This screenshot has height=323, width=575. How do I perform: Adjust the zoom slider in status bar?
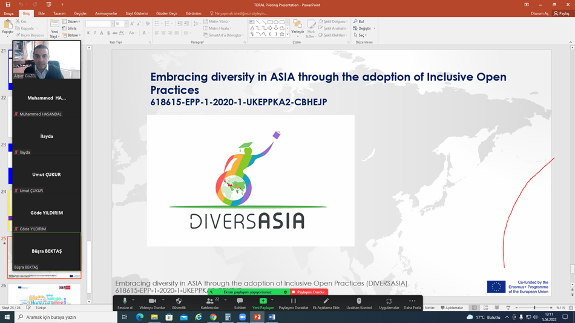tap(534, 308)
